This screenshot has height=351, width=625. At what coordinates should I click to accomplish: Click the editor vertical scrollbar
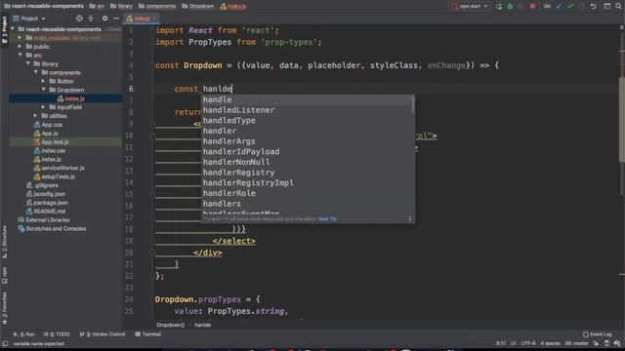pos(621,119)
